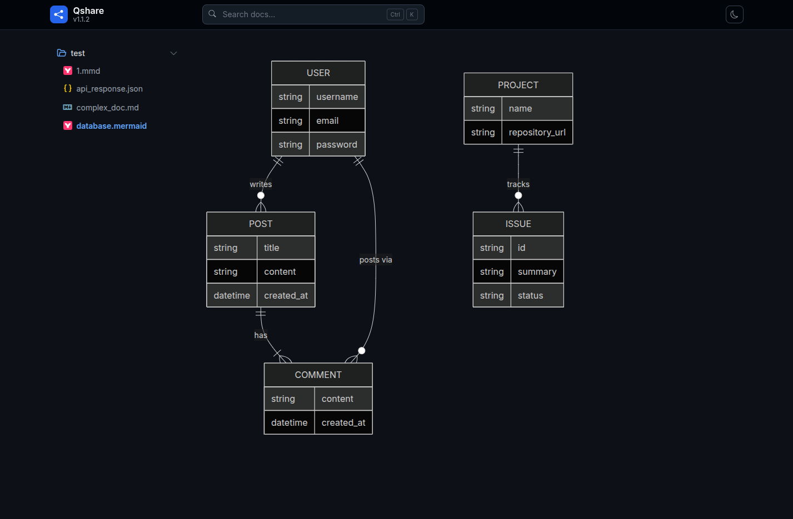
Task: Click the COMMENT entity header
Action: [x=318, y=375]
